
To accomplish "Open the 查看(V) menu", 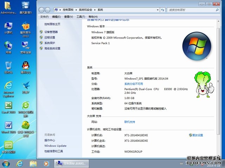I will point(69,17).
